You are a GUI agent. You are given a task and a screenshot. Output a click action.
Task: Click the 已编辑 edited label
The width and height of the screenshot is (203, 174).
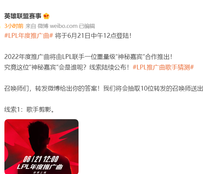(x=87, y=26)
